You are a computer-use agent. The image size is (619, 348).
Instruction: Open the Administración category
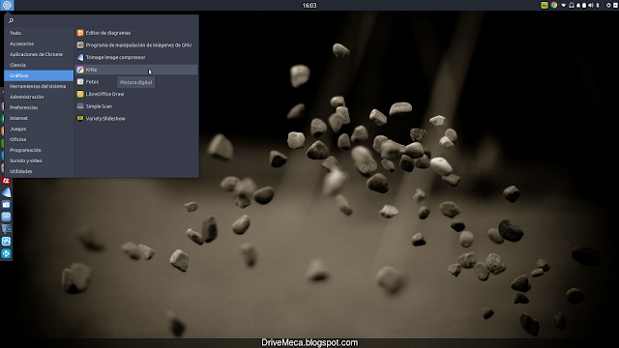[x=39, y=97]
